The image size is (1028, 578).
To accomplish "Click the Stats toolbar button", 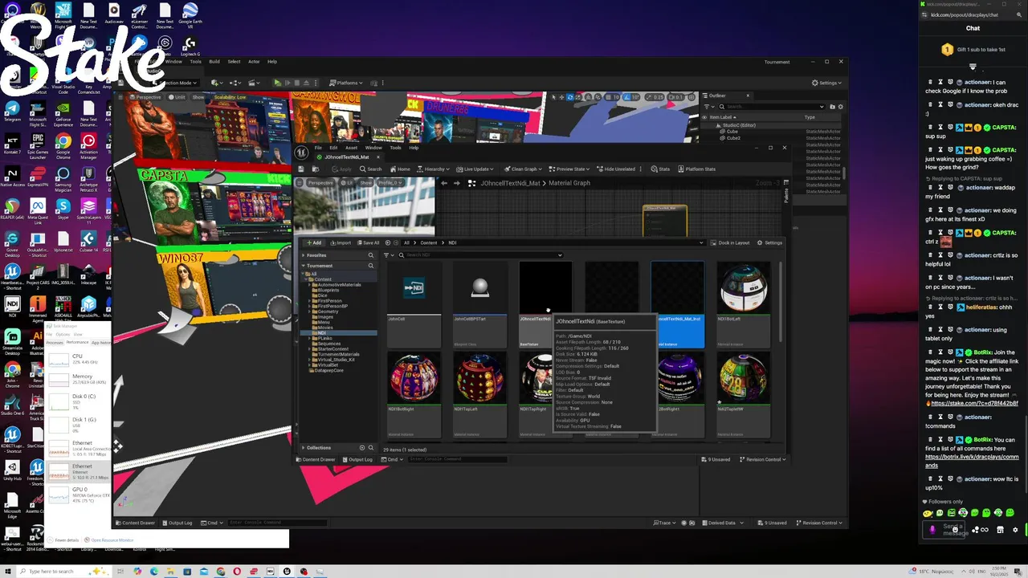I will click(661, 169).
